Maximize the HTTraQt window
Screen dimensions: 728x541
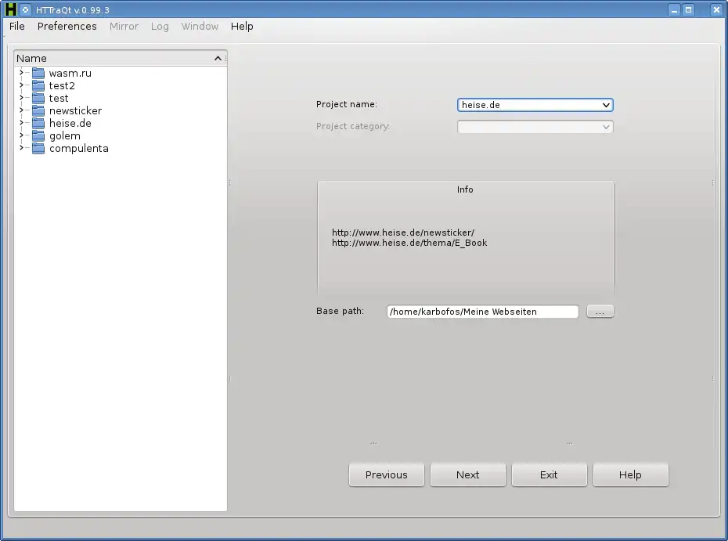pyautogui.click(x=689, y=9)
